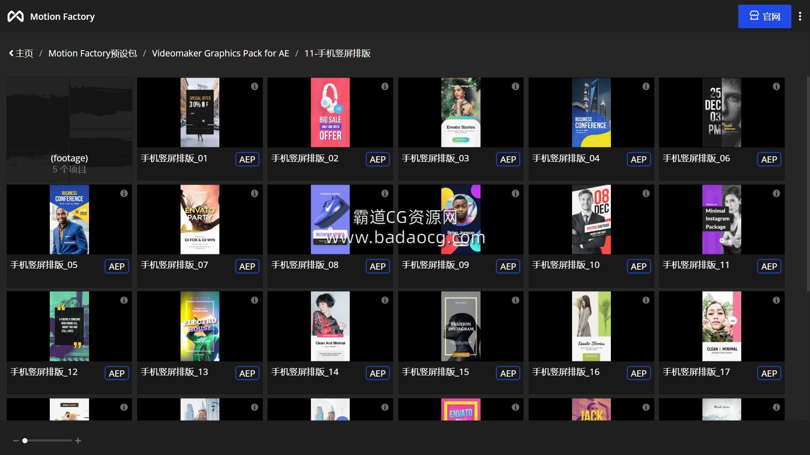
Task: Select the Minimal Instagram Package thumbnail
Action: pyautogui.click(x=722, y=219)
